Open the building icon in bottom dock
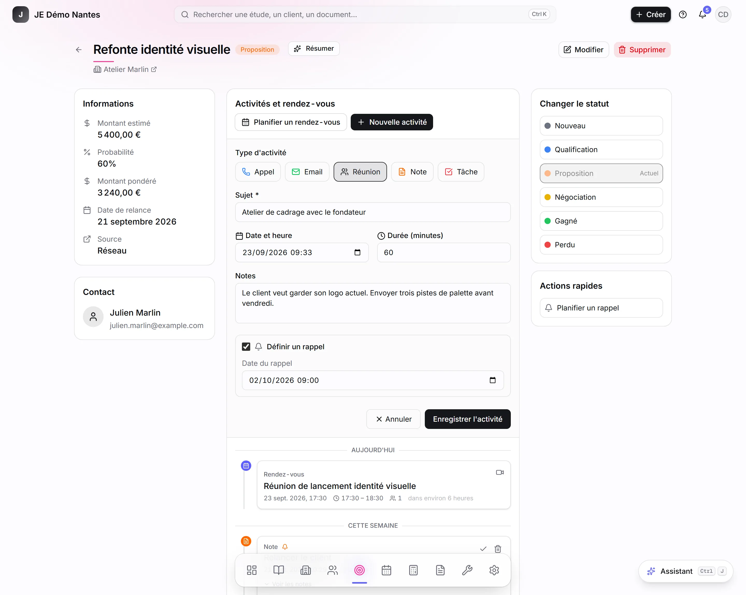The width and height of the screenshot is (746, 595). [306, 570]
